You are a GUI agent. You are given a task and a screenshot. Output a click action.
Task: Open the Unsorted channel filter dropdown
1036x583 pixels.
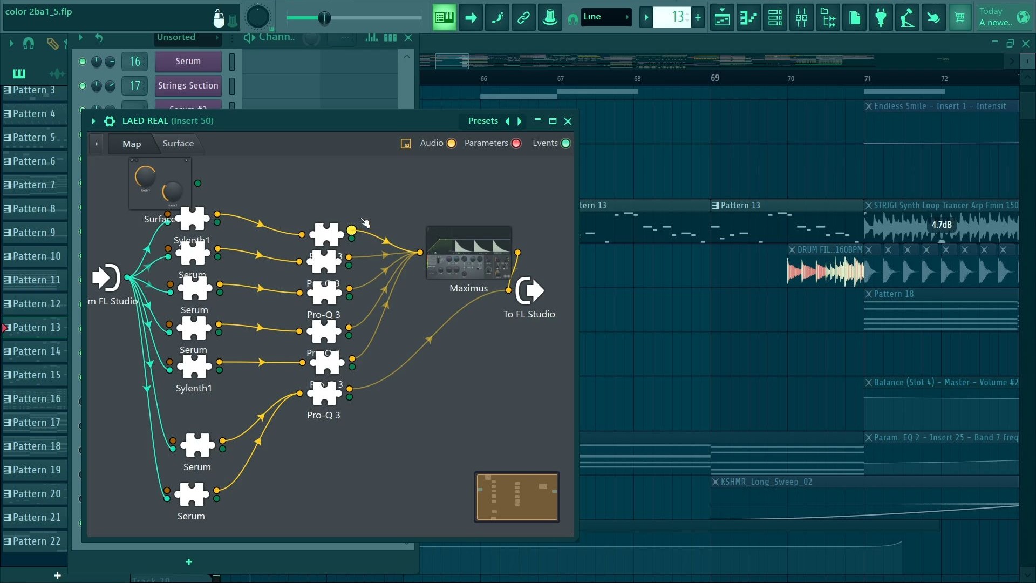pyautogui.click(x=187, y=37)
